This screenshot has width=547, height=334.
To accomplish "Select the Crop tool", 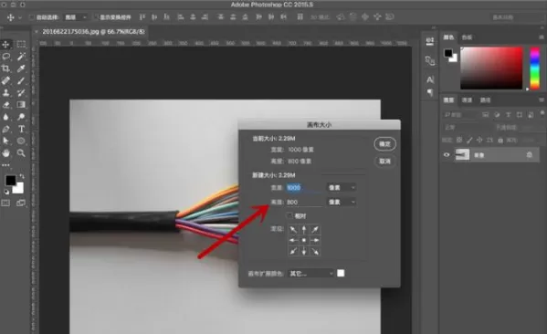I will (5, 68).
